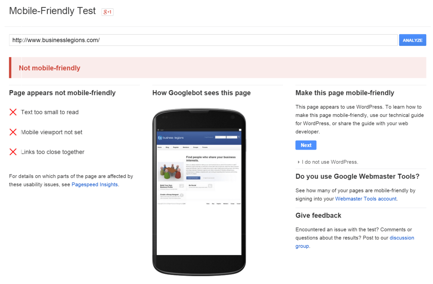Screen dimensions: 433x284
Task: Open the discussion group link
Action: tap(402, 237)
